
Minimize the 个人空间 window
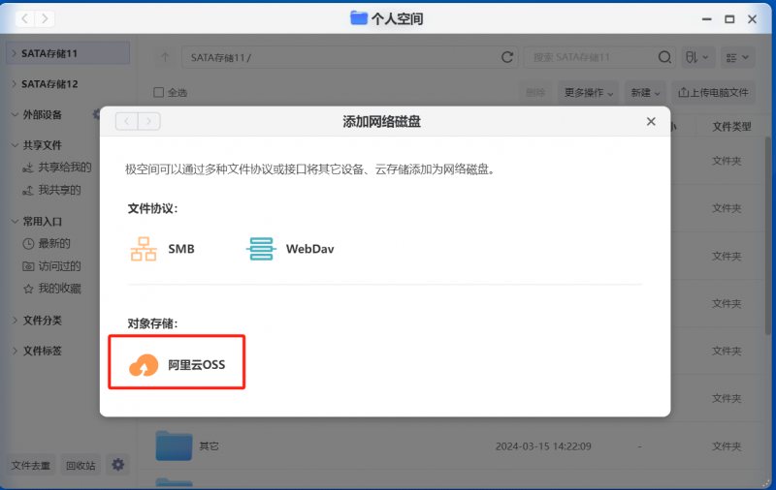click(x=707, y=18)
